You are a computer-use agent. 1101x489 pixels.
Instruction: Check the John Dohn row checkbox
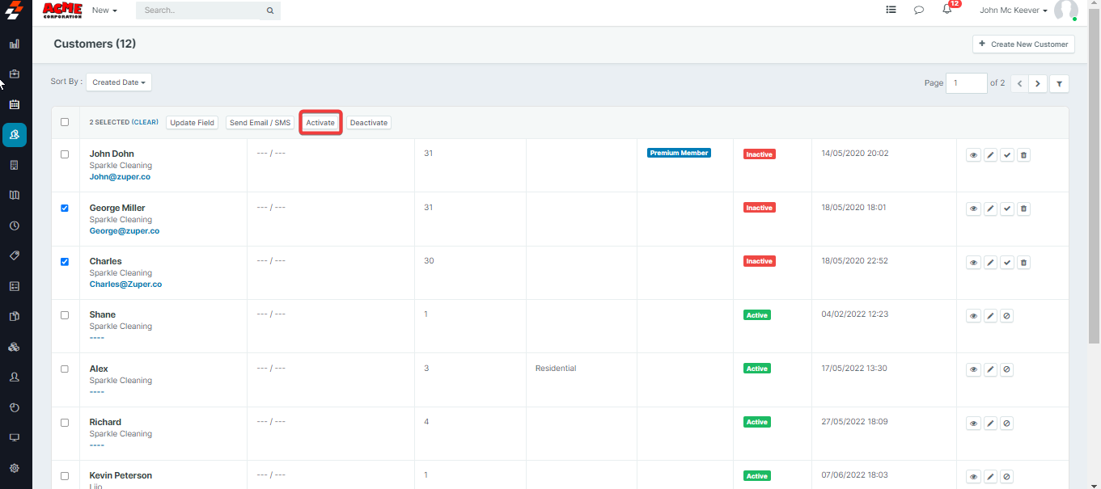pyautogui.click(x=65, y=154)
